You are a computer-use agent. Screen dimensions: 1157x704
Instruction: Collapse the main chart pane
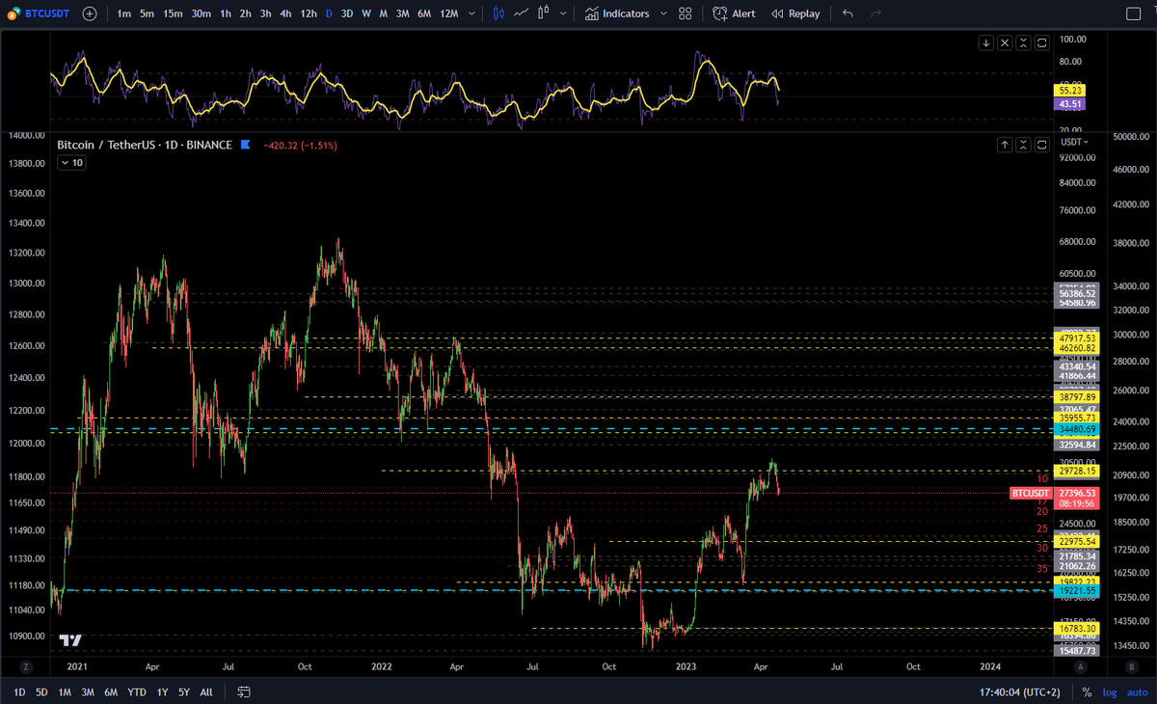pyautogui.click(x=1023, y=145)
